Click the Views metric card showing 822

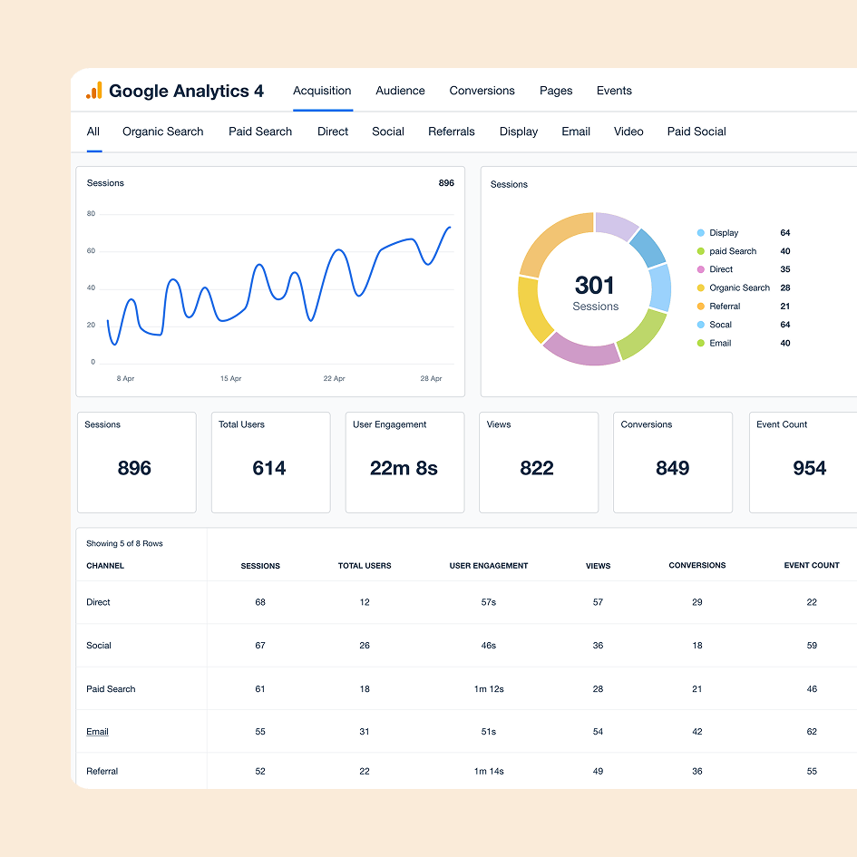538,463
